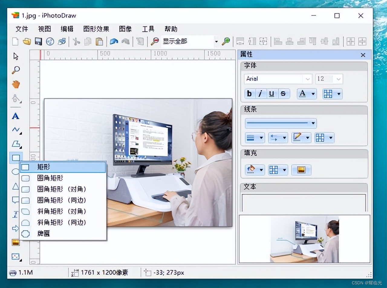Select the ellipse tool in left toolbox
Image resolution: width=387 pixels, height=288 pixels.
pyautogui.click(x=15, y=172)
